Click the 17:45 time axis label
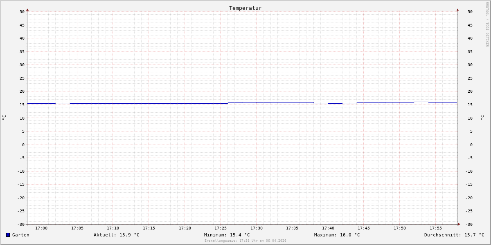The height and width of the screenshot is (245, 491). tap(364, 228)
